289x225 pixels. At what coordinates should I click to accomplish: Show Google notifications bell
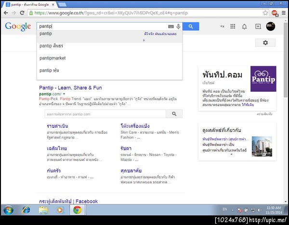click(x=244, y=26)
